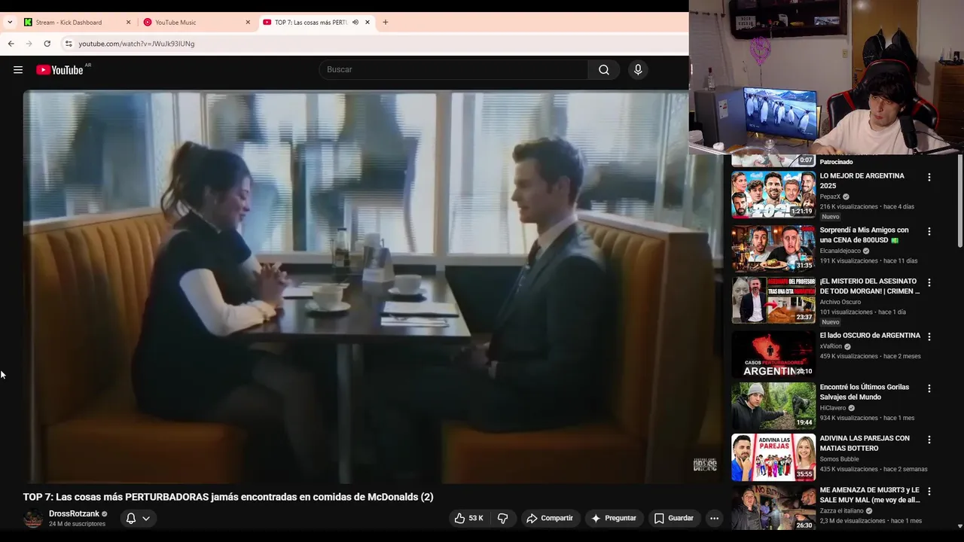Open options for Gorilas Salvajes video
964x542 pixels.
tap(929, 388)
